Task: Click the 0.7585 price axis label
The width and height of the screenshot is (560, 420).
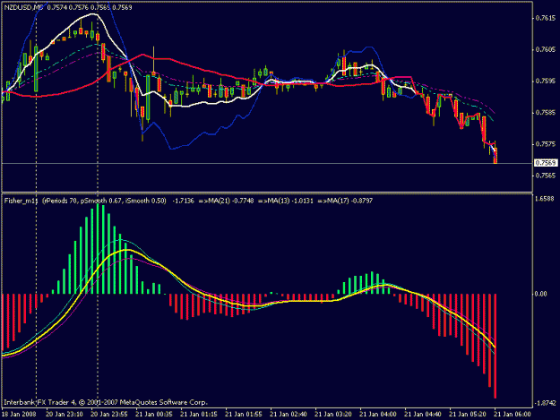Action: tap(546, 113)
